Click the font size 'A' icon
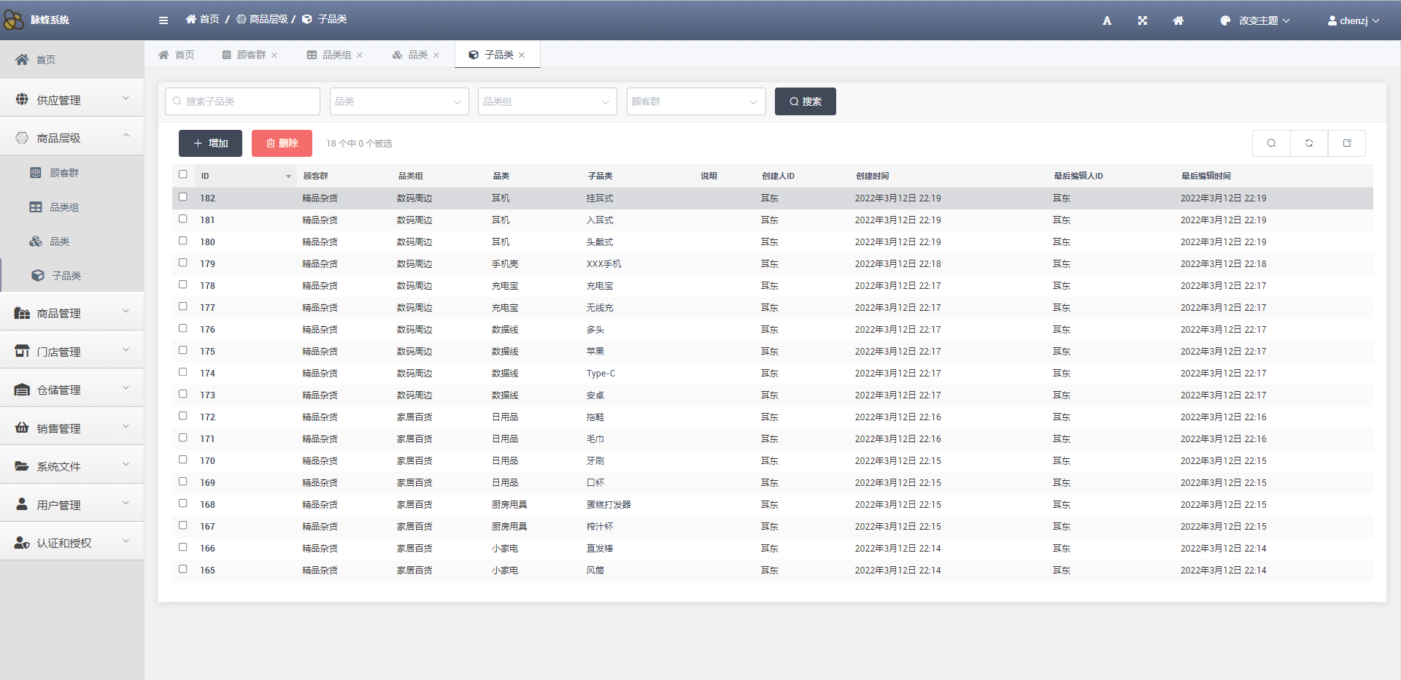Viewport: 1401px width, 680px height. click(1107, 20)
